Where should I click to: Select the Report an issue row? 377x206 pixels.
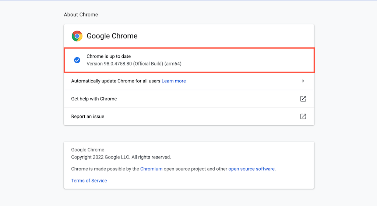[189, 117]
